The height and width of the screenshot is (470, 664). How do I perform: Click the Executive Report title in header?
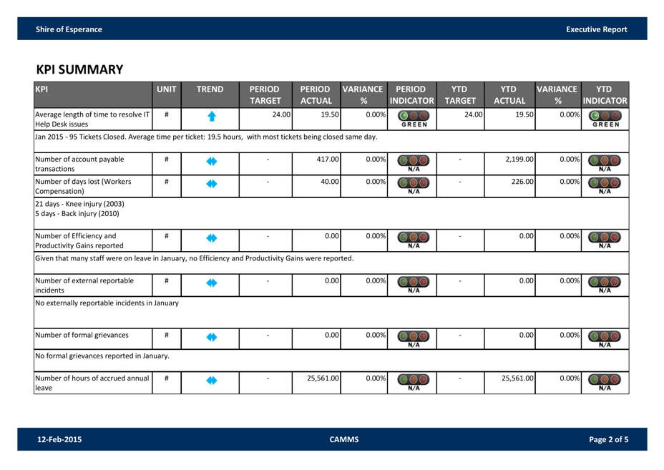click(596, 29)
